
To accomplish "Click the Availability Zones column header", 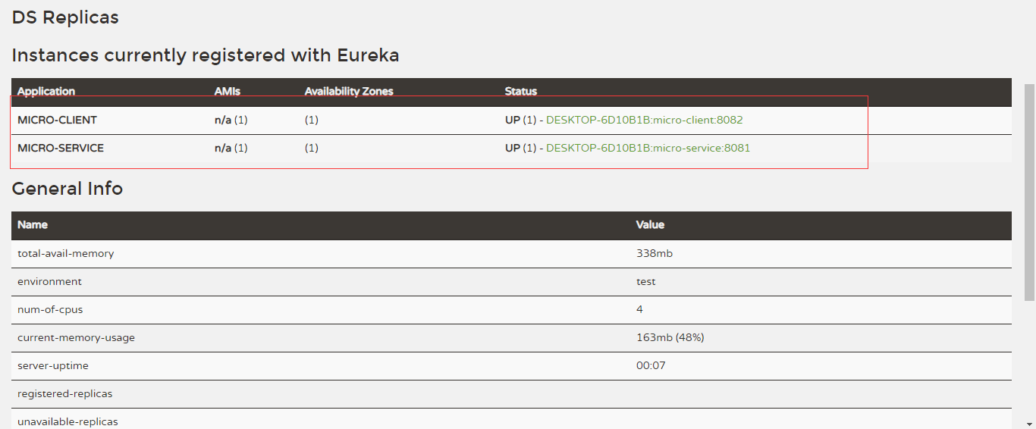I will [349, 92].
